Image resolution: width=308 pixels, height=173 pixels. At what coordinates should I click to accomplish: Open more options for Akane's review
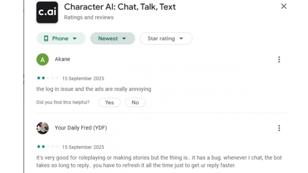(279, 60)
